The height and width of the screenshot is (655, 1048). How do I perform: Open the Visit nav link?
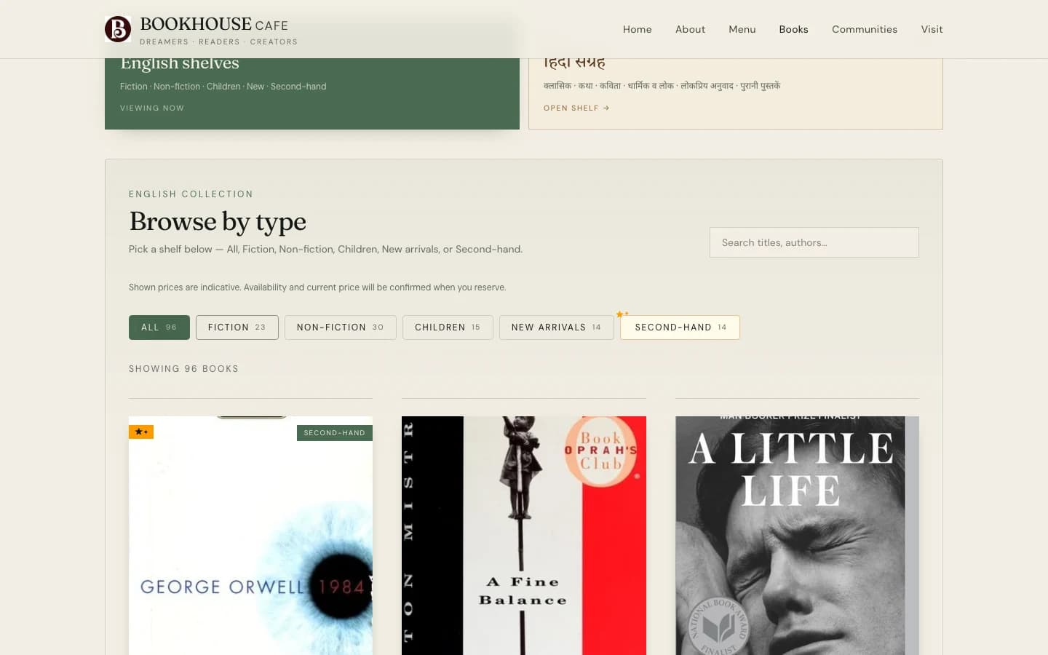(932, 29)
